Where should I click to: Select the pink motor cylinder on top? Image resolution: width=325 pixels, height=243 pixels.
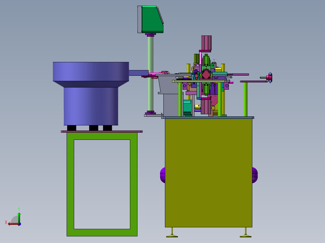[207, 43]
